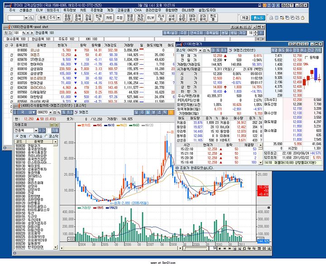
Task: Increase the watchlist row count 18 stepper
Action: point(256,32)
